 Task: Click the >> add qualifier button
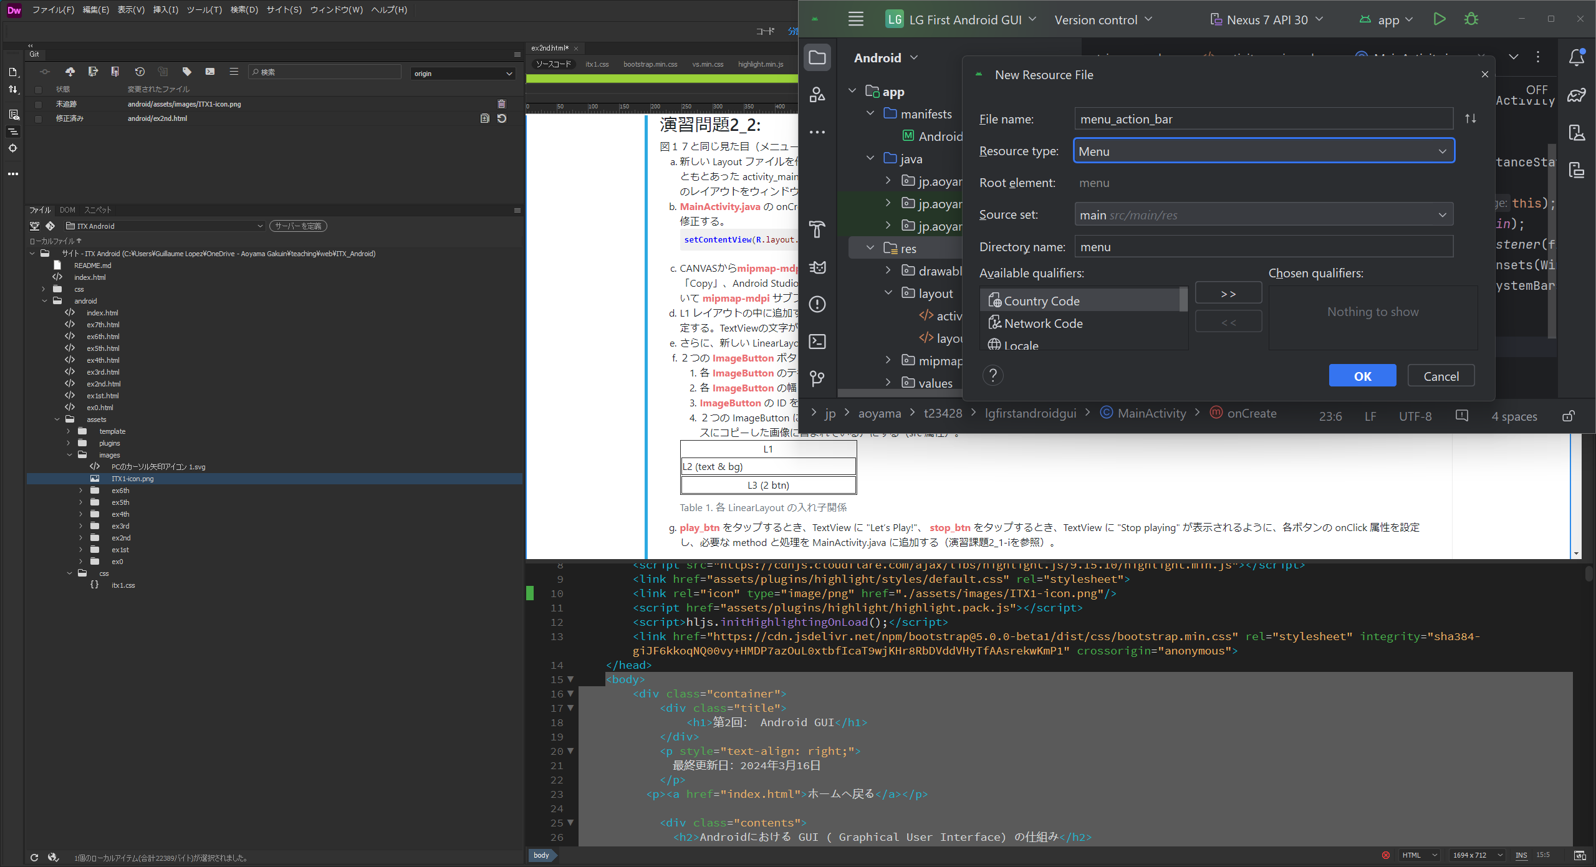[x=1228, y=293]
